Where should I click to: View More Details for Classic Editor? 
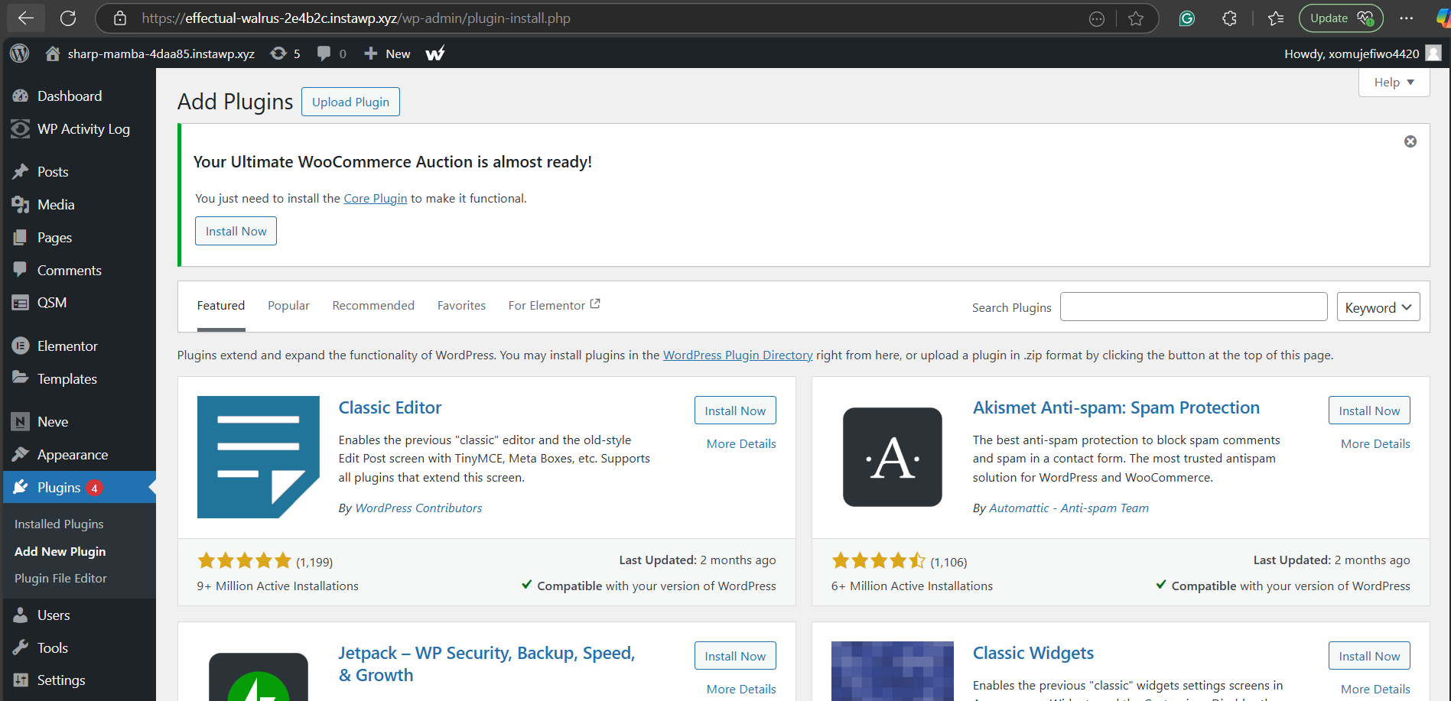click(x=741, y=444)
